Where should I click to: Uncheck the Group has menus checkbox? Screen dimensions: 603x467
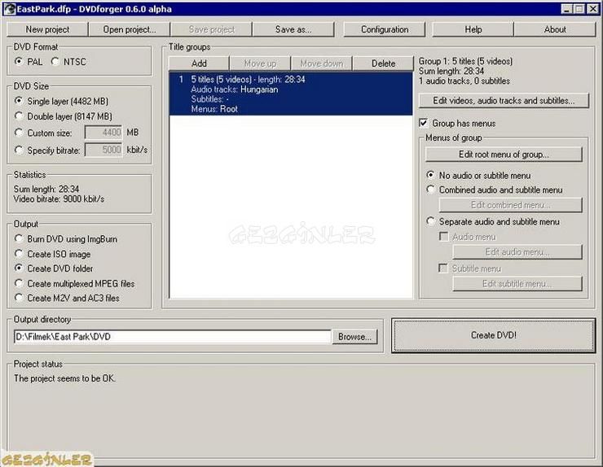click(424, 124)
